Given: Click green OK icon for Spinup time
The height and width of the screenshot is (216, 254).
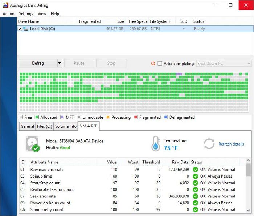Looking at the screenshot, I should pos(195,176).
